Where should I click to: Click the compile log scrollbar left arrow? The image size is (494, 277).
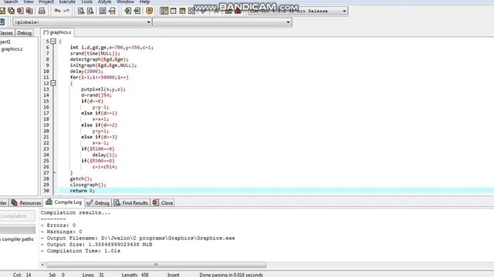pos(42,265)
